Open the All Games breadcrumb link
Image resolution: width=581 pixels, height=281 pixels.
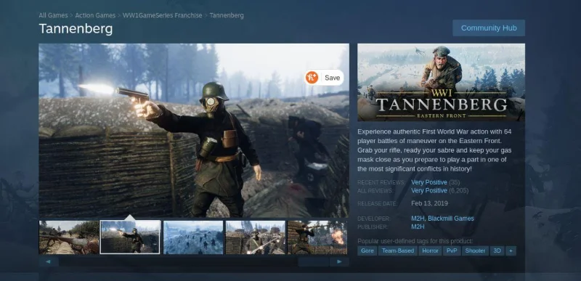(53, 15)
